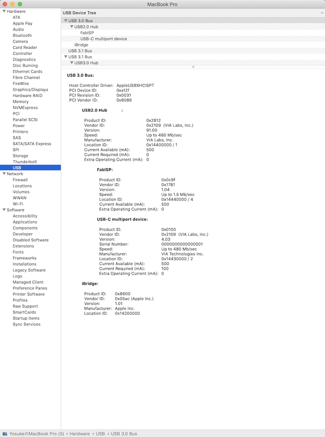The width and height of the screenshot is (325, 437).
Task: Select Memory in sidebar
Action: (x=21, y=101)
